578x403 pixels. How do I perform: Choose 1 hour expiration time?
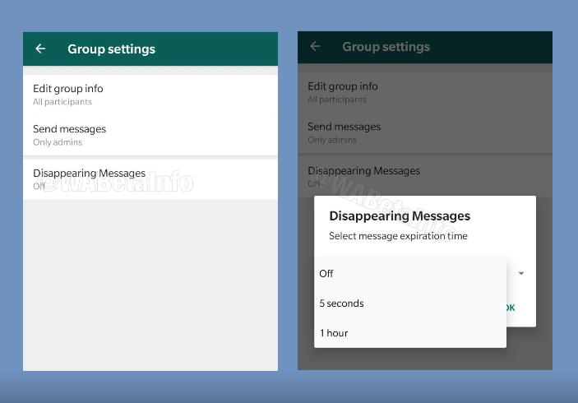coord(410,333)
